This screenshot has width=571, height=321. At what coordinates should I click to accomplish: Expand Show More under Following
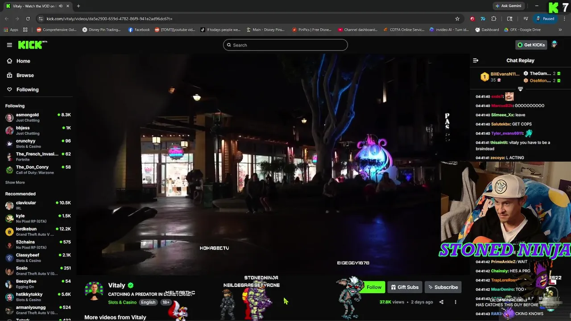15,182
